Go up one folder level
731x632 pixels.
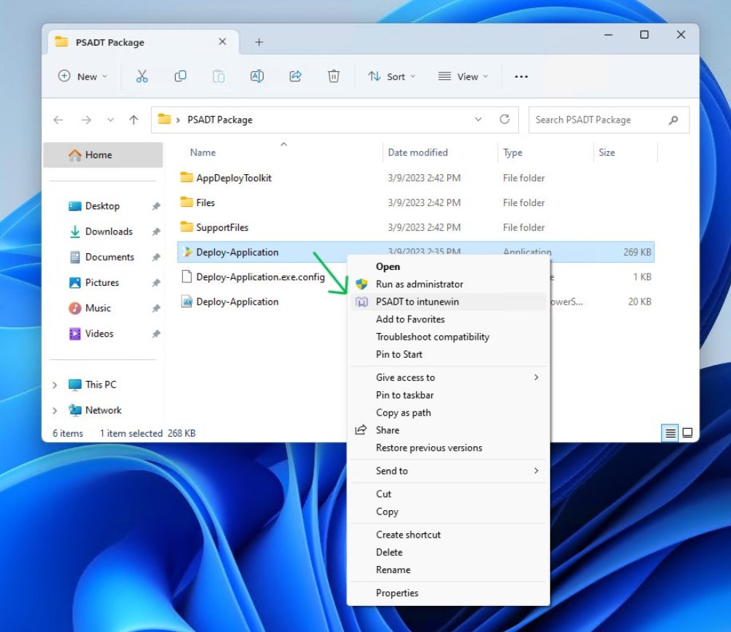point(134,120)
